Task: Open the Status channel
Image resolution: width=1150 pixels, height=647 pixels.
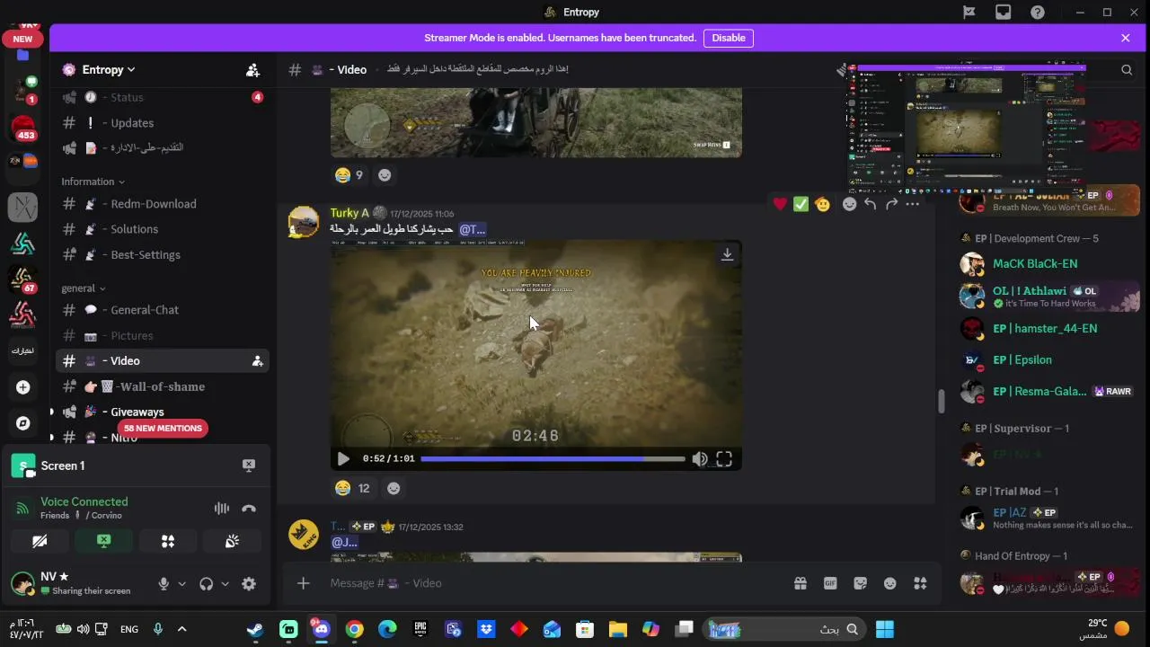Action: [162, 97]
